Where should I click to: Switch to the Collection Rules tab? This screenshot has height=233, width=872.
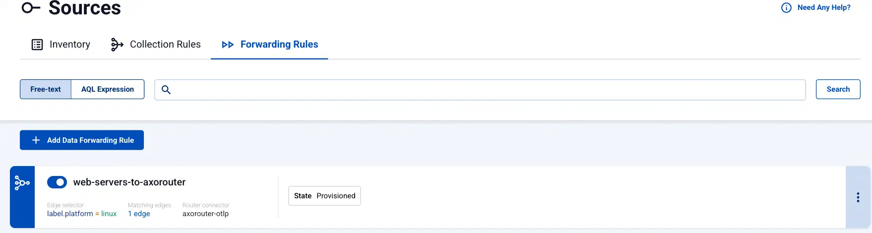point(156,45)
